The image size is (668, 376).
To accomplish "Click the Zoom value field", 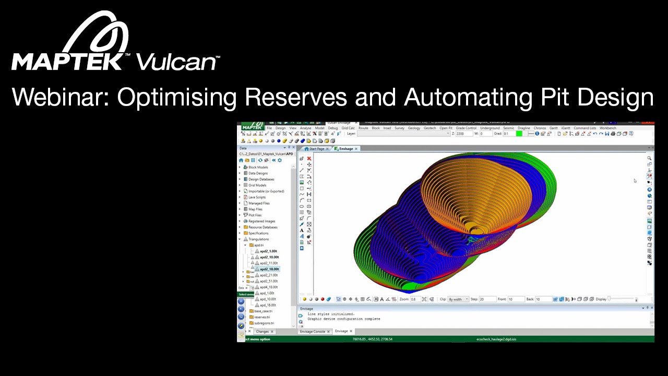I will 415,299.
